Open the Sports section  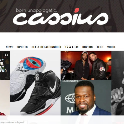click(23, 47)
